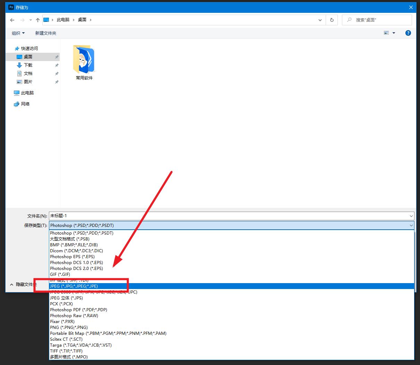Refresh the 桌面 folder view
The image size is (420, 365).
(x=332, y=20)
